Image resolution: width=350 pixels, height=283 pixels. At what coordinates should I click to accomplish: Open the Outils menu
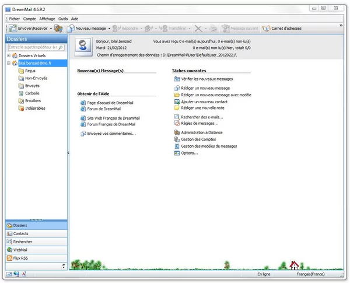[x=63, y=19]
